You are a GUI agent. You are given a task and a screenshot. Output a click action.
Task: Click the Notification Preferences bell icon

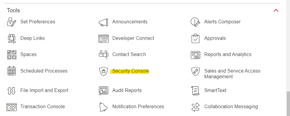point(103,107)
